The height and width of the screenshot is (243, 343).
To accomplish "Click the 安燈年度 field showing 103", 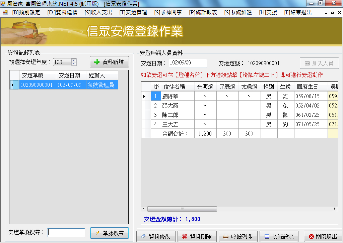I will click(x=62, y=62).
